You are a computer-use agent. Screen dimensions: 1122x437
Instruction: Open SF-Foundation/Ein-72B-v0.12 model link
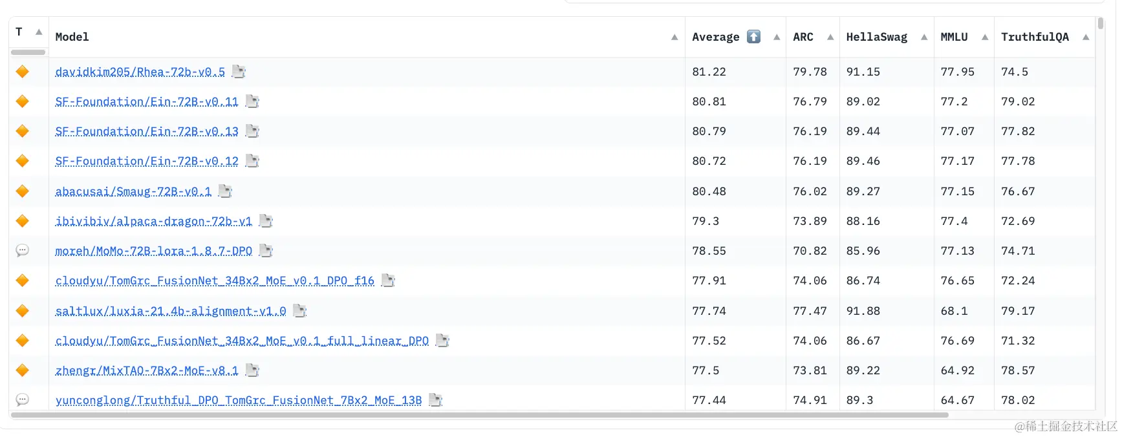pyautogui.click(x=147, y=161)
